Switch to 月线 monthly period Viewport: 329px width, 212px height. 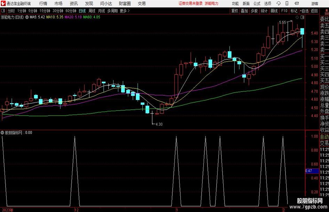tap(102, 11)
